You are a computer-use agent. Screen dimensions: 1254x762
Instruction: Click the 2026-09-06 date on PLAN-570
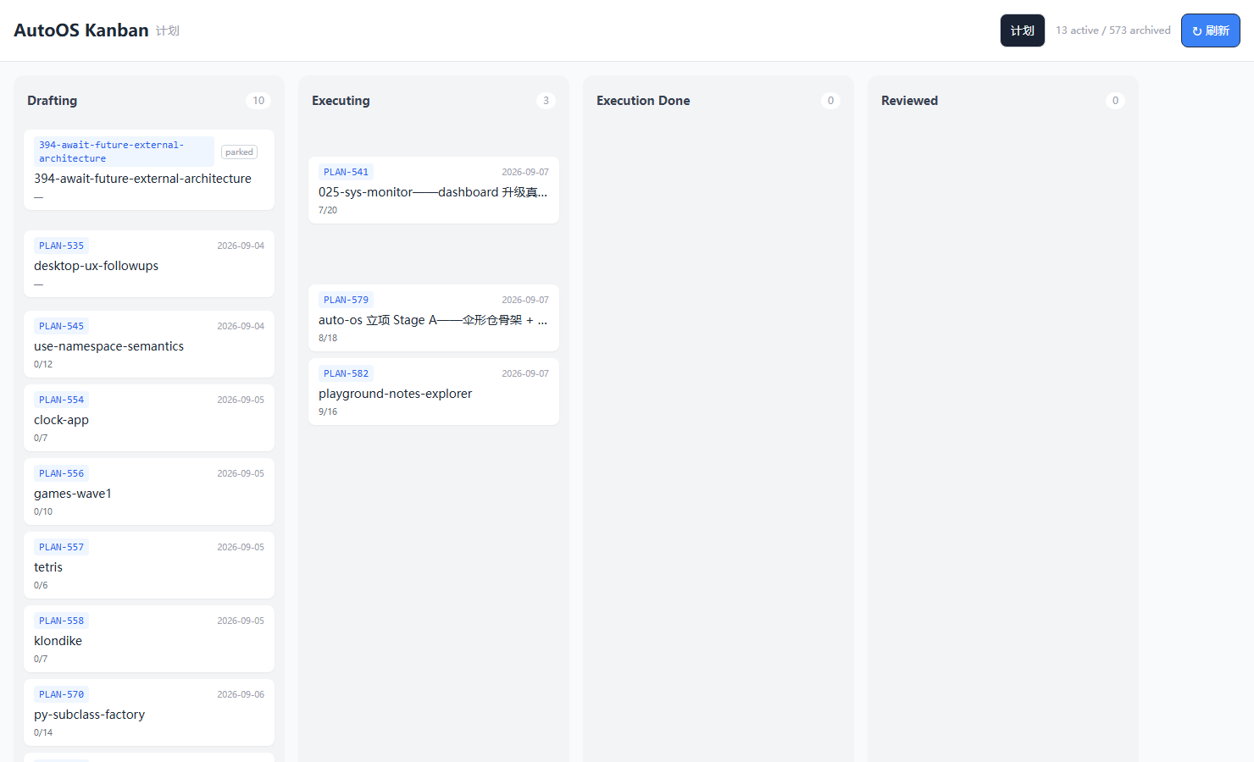(x=241, y=694)
